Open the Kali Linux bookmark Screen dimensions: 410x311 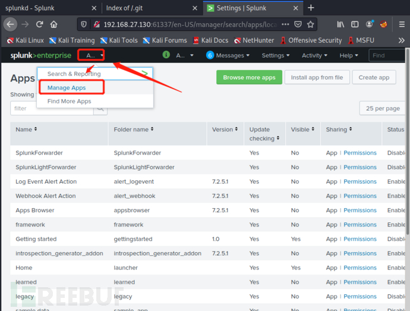[x=26, y=40]
